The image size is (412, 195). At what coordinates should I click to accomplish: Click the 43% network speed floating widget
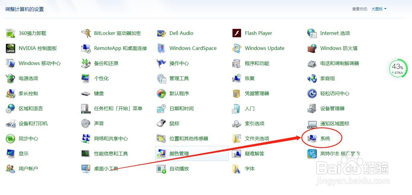(398, 69)
